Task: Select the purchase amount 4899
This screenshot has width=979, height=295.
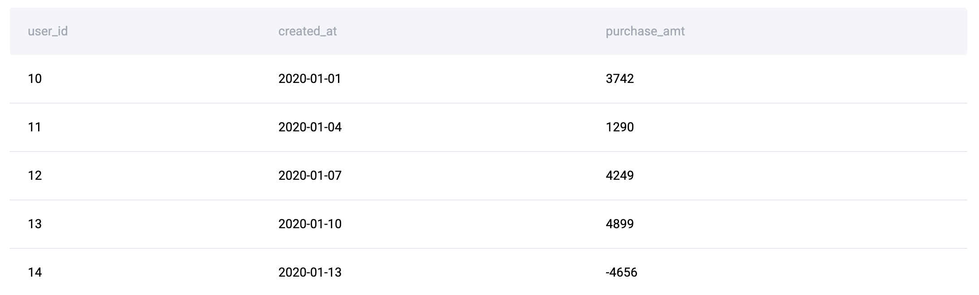Action: (x=619, y=224)
